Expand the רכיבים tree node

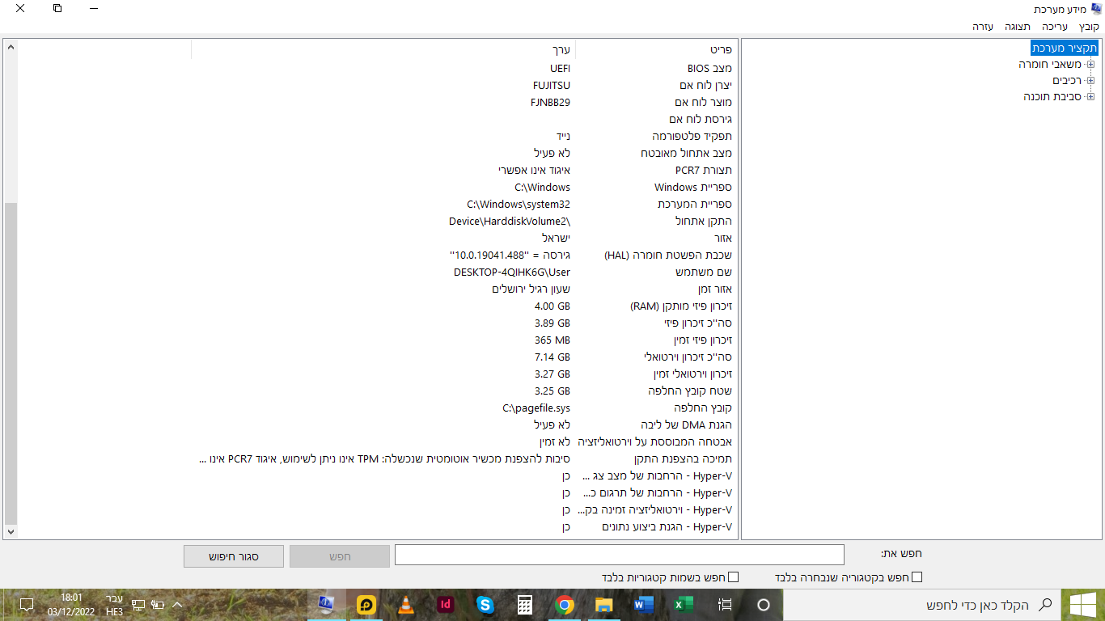pyautogui.click(x=1090, y=80)
